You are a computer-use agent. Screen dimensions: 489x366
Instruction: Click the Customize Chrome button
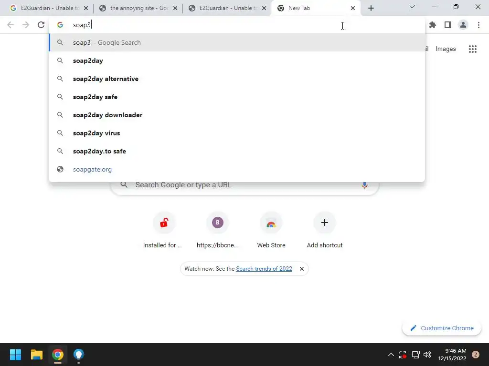pyautogui.click(x=442, y=328)
